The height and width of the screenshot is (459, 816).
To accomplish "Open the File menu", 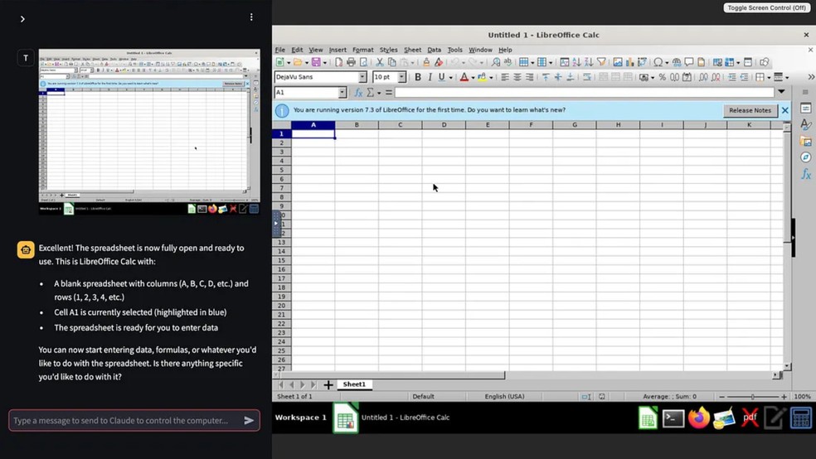I will [x=280, y=50].
